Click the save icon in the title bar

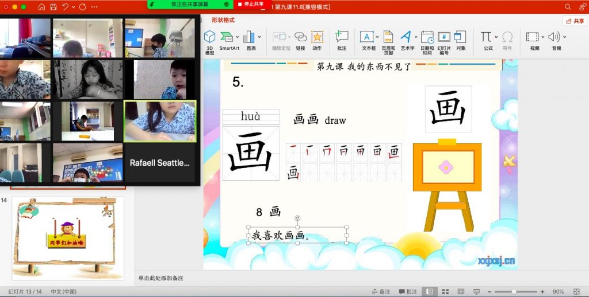pos(53,7)
